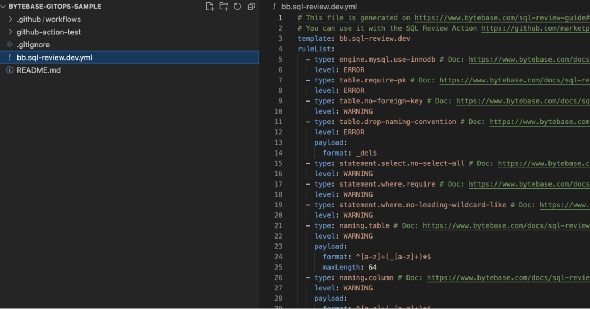Click line number 23 in the gutter

tap(278, 246)
